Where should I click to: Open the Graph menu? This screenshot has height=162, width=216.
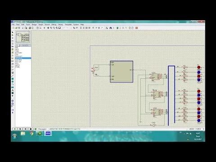click(x=41, y=24)
